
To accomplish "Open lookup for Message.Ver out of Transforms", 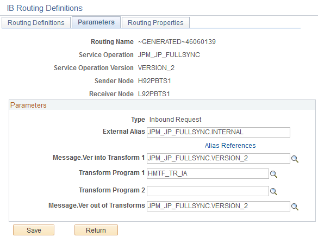I will point(295,207).
